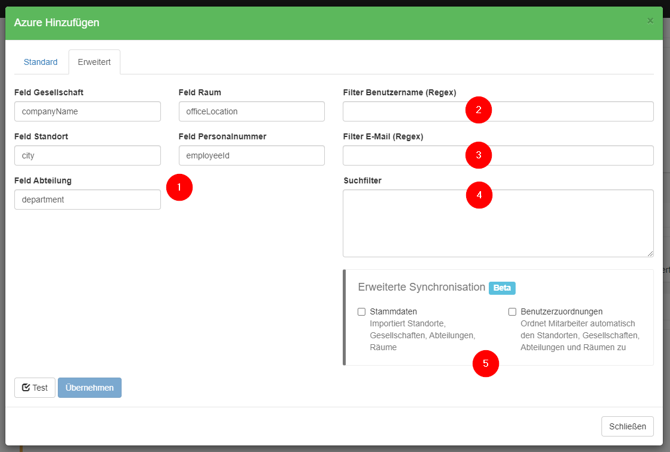Click the Test checkmark icon
Screen dimensions: 670x452
pos(26,387)
